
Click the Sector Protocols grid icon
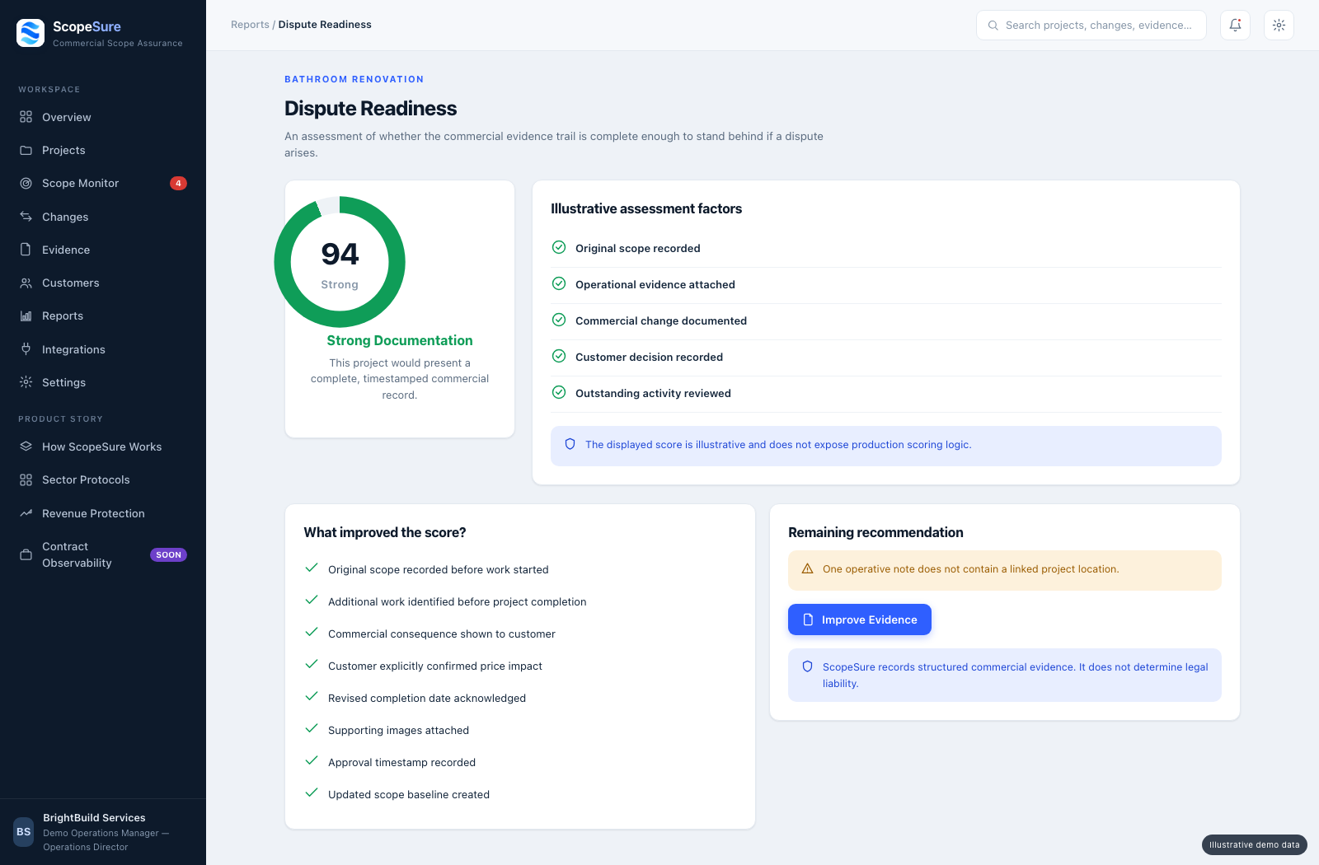[26, 479]
